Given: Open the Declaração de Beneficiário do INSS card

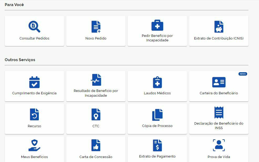Looking at the screenshot, I should click(x=219, y=119).
